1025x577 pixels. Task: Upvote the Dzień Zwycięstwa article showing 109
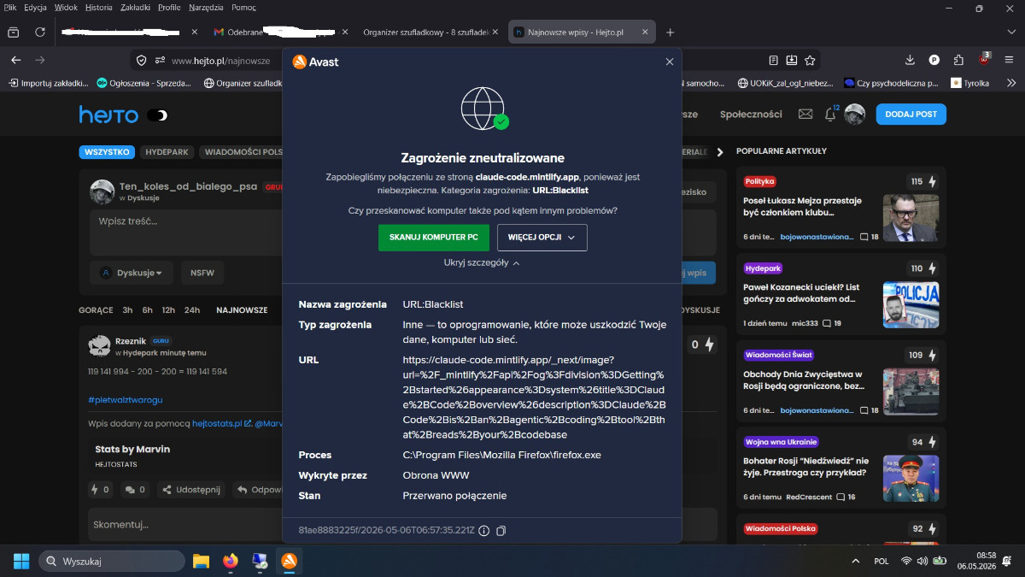[922, 355]
